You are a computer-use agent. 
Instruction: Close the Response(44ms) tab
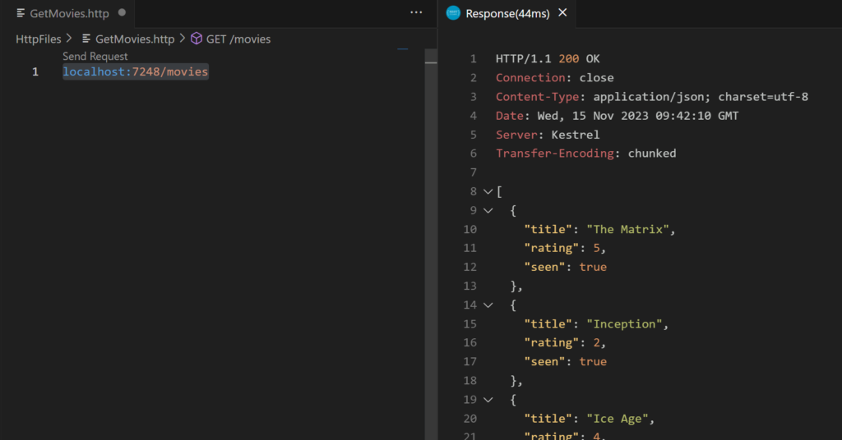[562, 13]
